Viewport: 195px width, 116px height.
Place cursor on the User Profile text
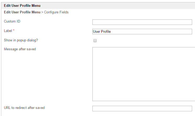tap(102, 31)
